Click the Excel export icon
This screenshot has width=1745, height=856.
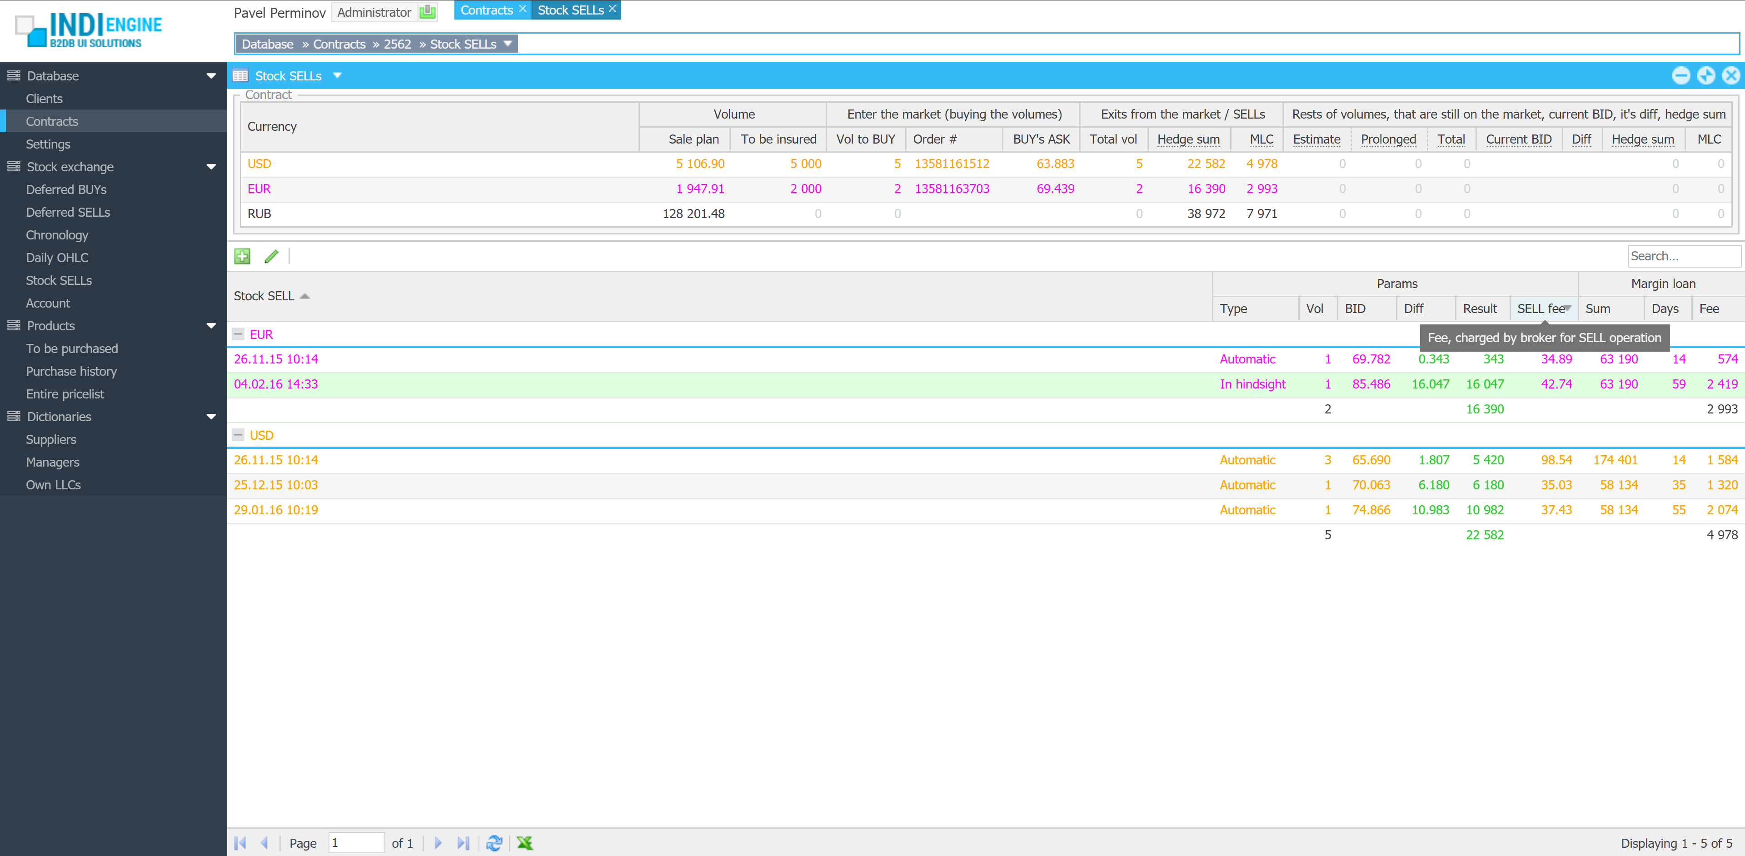pos(524,842)
